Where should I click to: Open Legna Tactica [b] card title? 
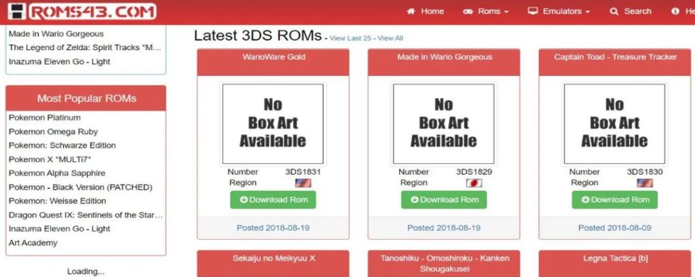point(615,258)
